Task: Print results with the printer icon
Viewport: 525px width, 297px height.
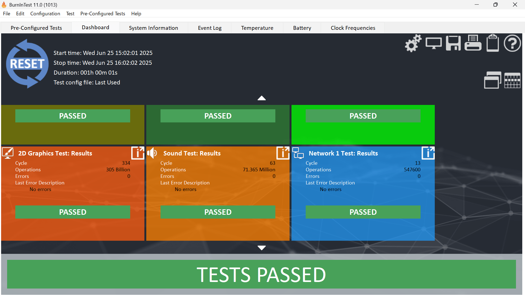Action: click(473, 43)
